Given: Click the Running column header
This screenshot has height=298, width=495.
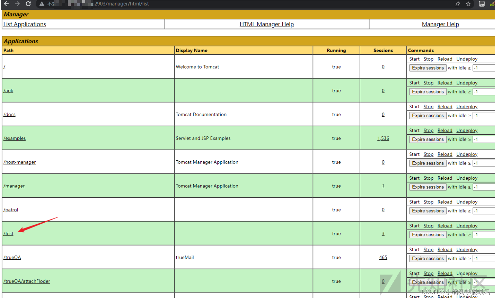Looking at the screenshot, I should click(336, 50).
